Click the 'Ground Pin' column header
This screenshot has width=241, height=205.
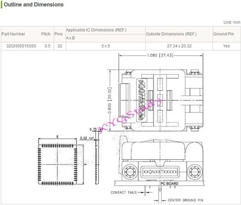click(x=223, y=34)
